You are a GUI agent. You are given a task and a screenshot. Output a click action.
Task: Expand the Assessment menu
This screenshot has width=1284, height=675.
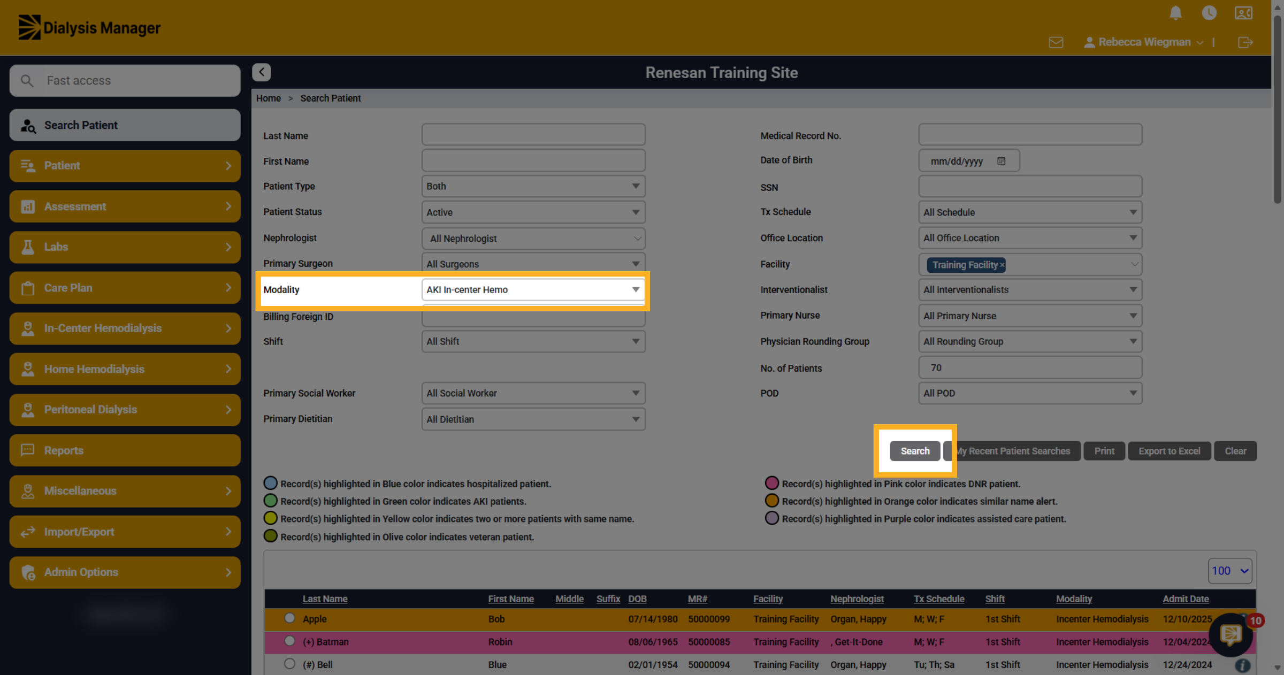click(125, 206)
